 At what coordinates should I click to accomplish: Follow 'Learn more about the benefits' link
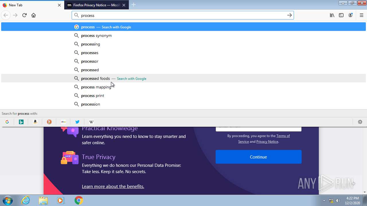[113, 187]
